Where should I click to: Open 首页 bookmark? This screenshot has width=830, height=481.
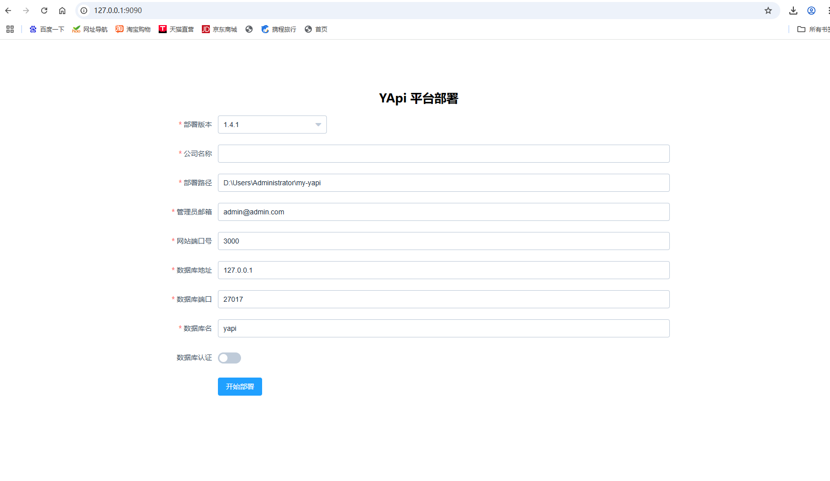click(x=316, y=29)
